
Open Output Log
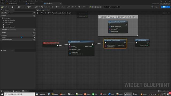17,91
